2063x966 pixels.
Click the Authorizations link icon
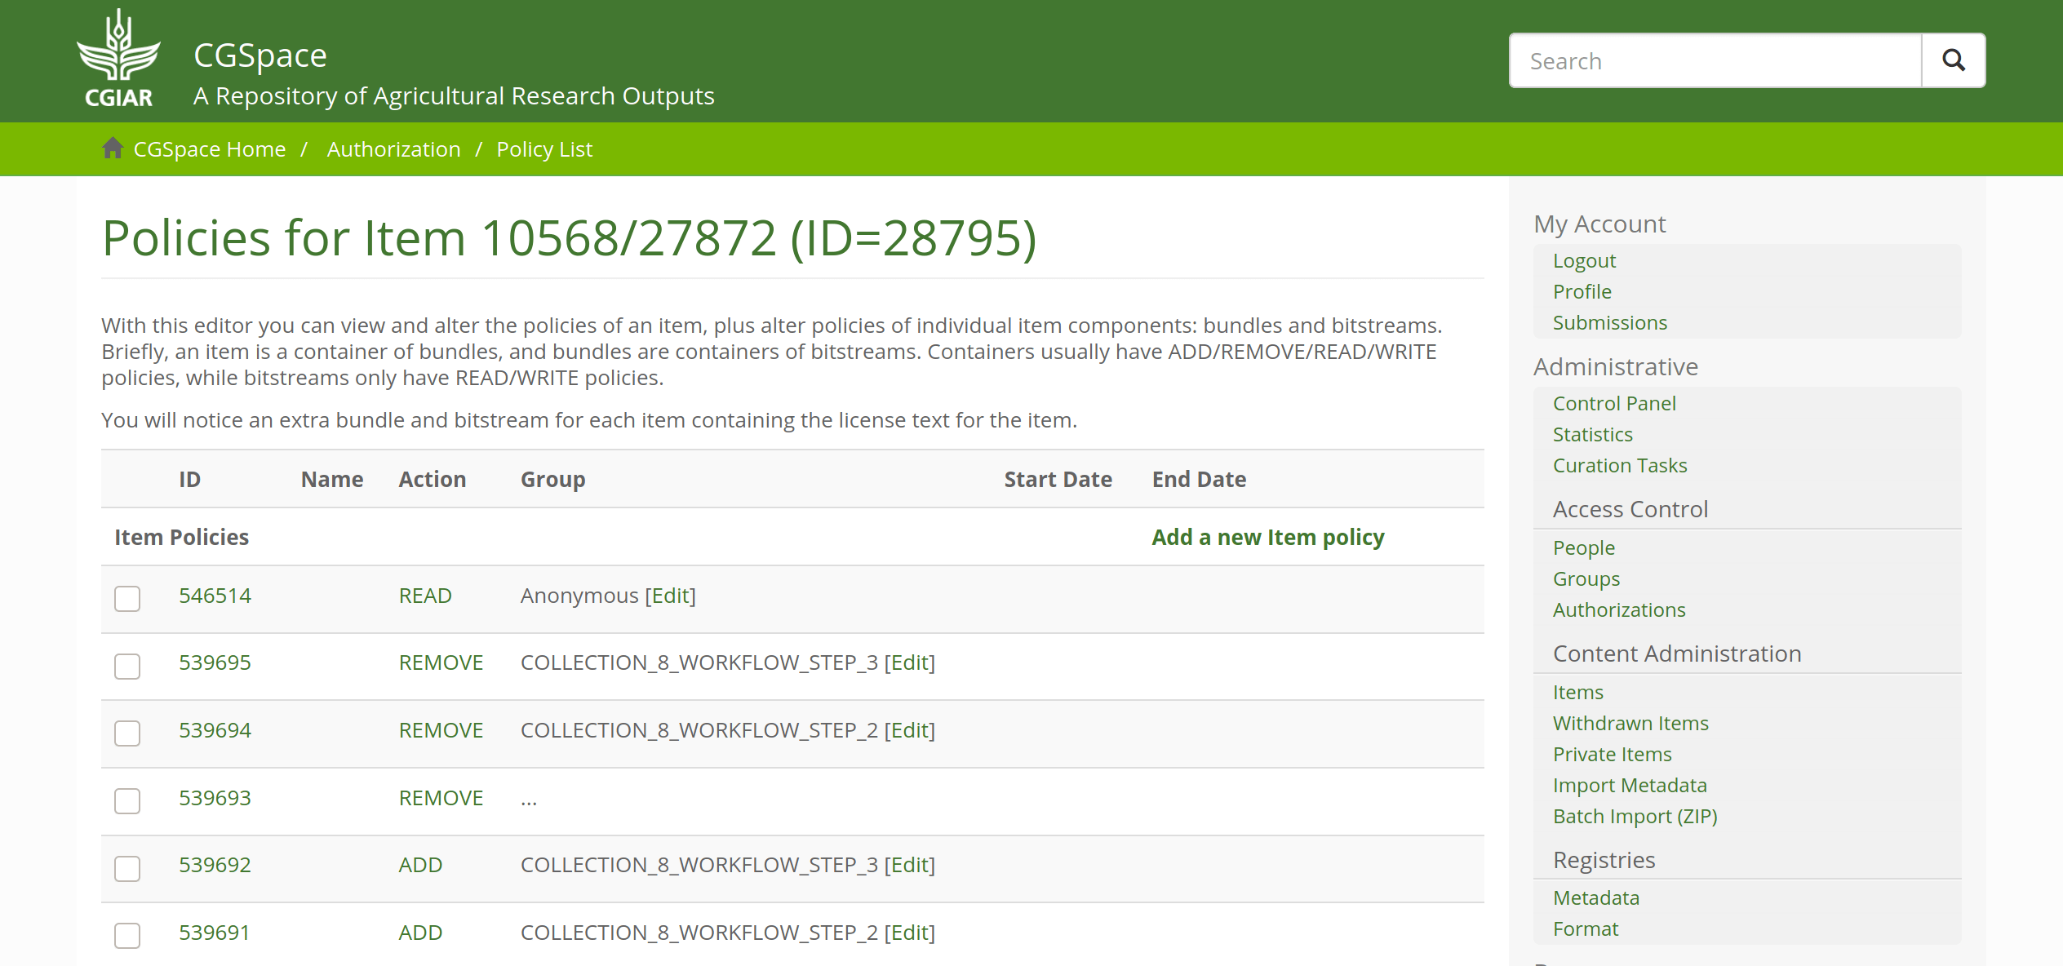pos(1621,609)
